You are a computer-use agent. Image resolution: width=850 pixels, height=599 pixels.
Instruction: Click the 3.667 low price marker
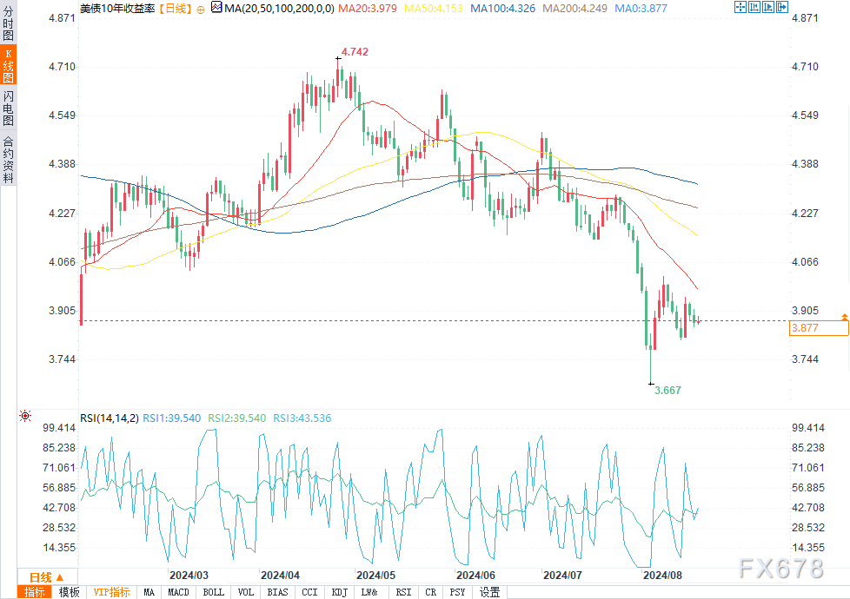pos(667,391)
